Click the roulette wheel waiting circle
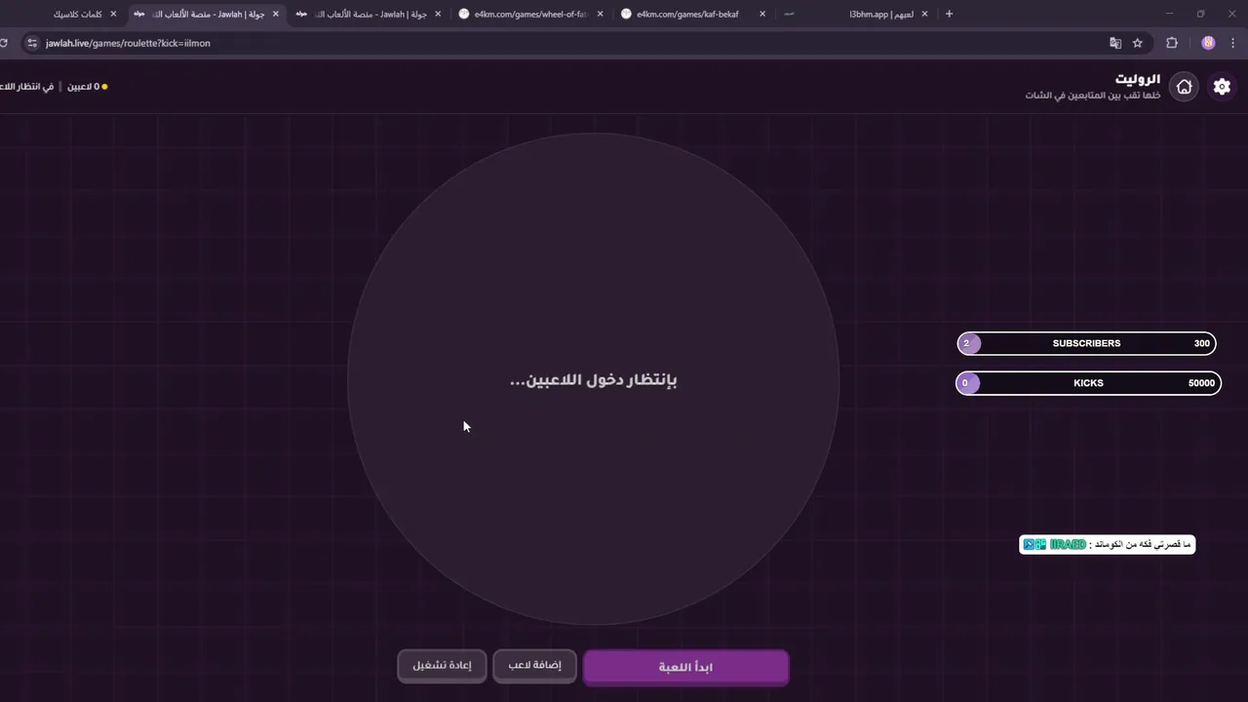1248x702 pixels. 593,379
